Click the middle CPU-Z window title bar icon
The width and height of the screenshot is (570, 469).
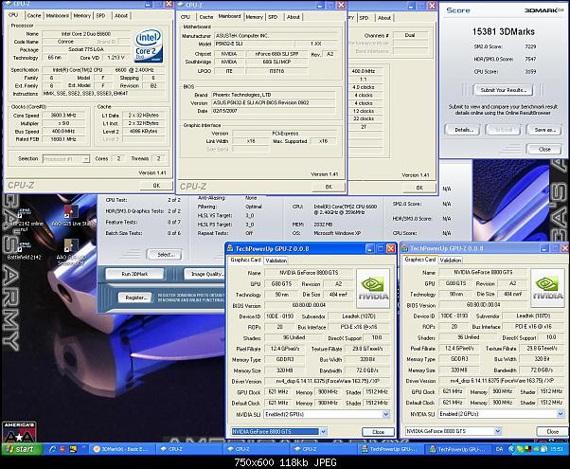(x=181, y=5)
